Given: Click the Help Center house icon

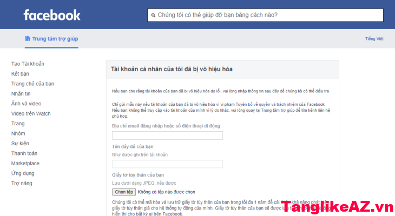Looking at the screenshot, I should pyautogui.click(x=27, y=38).
